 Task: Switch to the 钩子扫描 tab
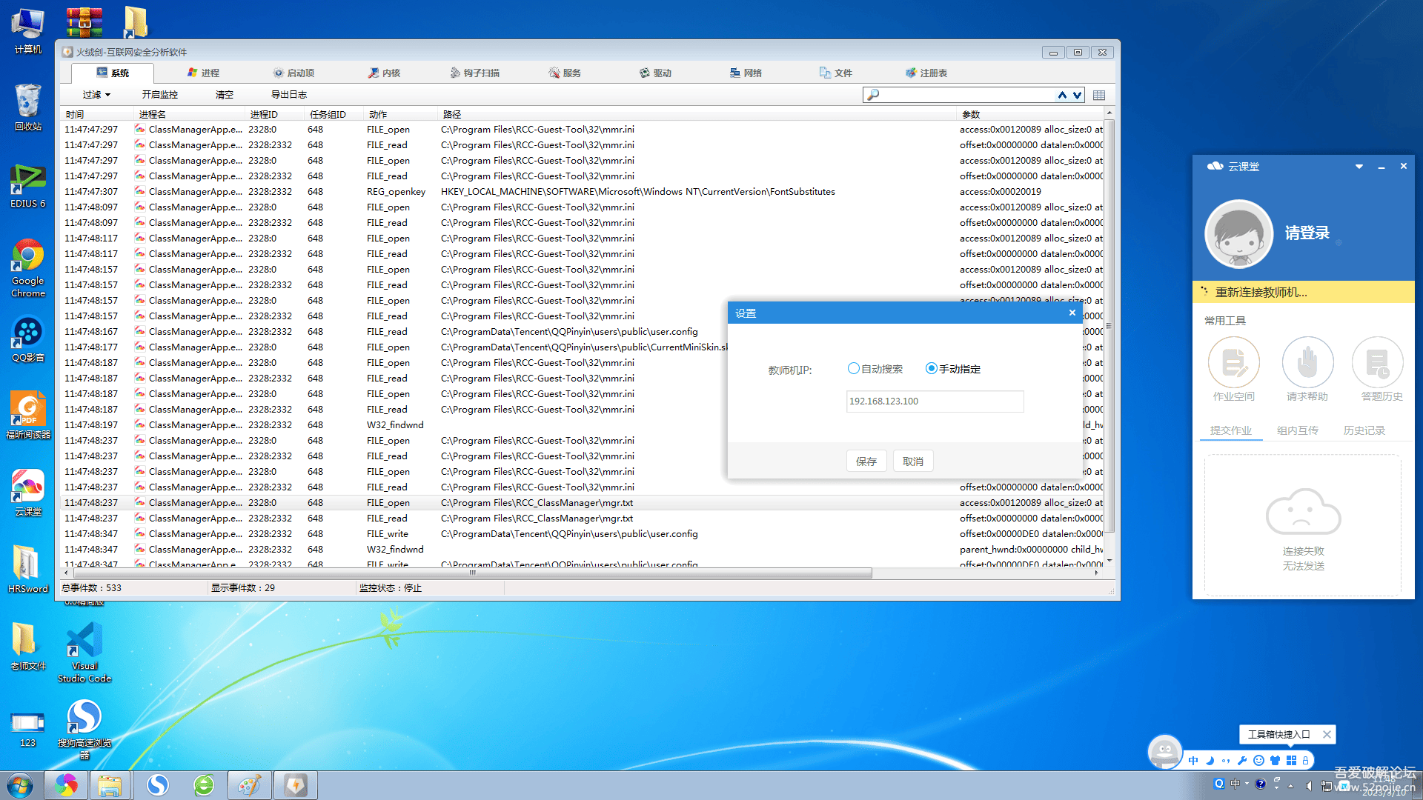click(x=474, y=73)
